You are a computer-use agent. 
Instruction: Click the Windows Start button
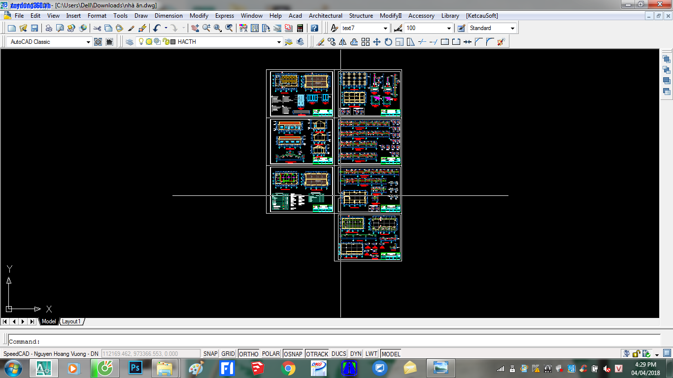pos(13,368)
